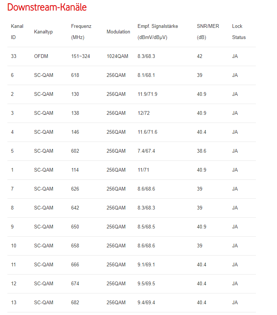Click the 682 frequency cell
The width and height of the screenshot is (277, 315).
pos(75,303)
